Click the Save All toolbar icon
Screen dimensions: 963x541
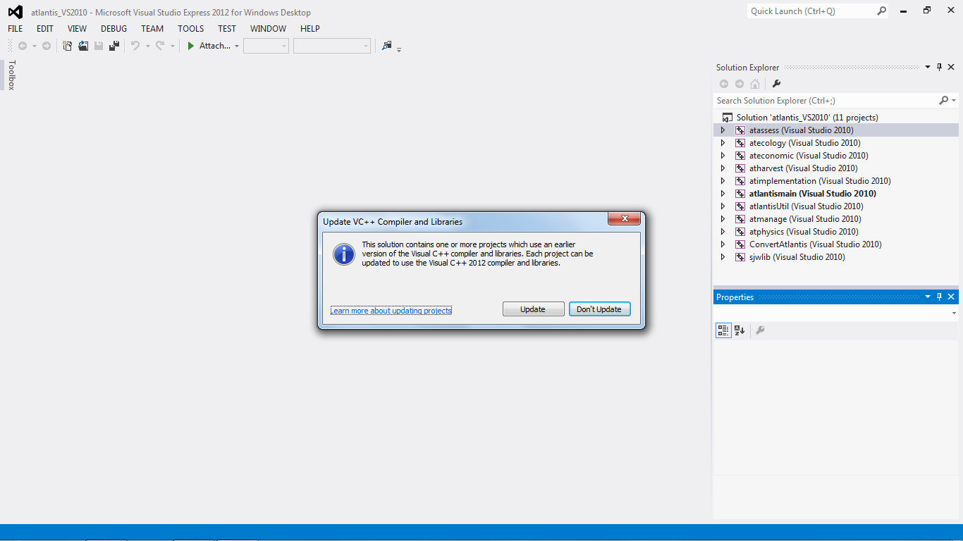tap(114, 46)
